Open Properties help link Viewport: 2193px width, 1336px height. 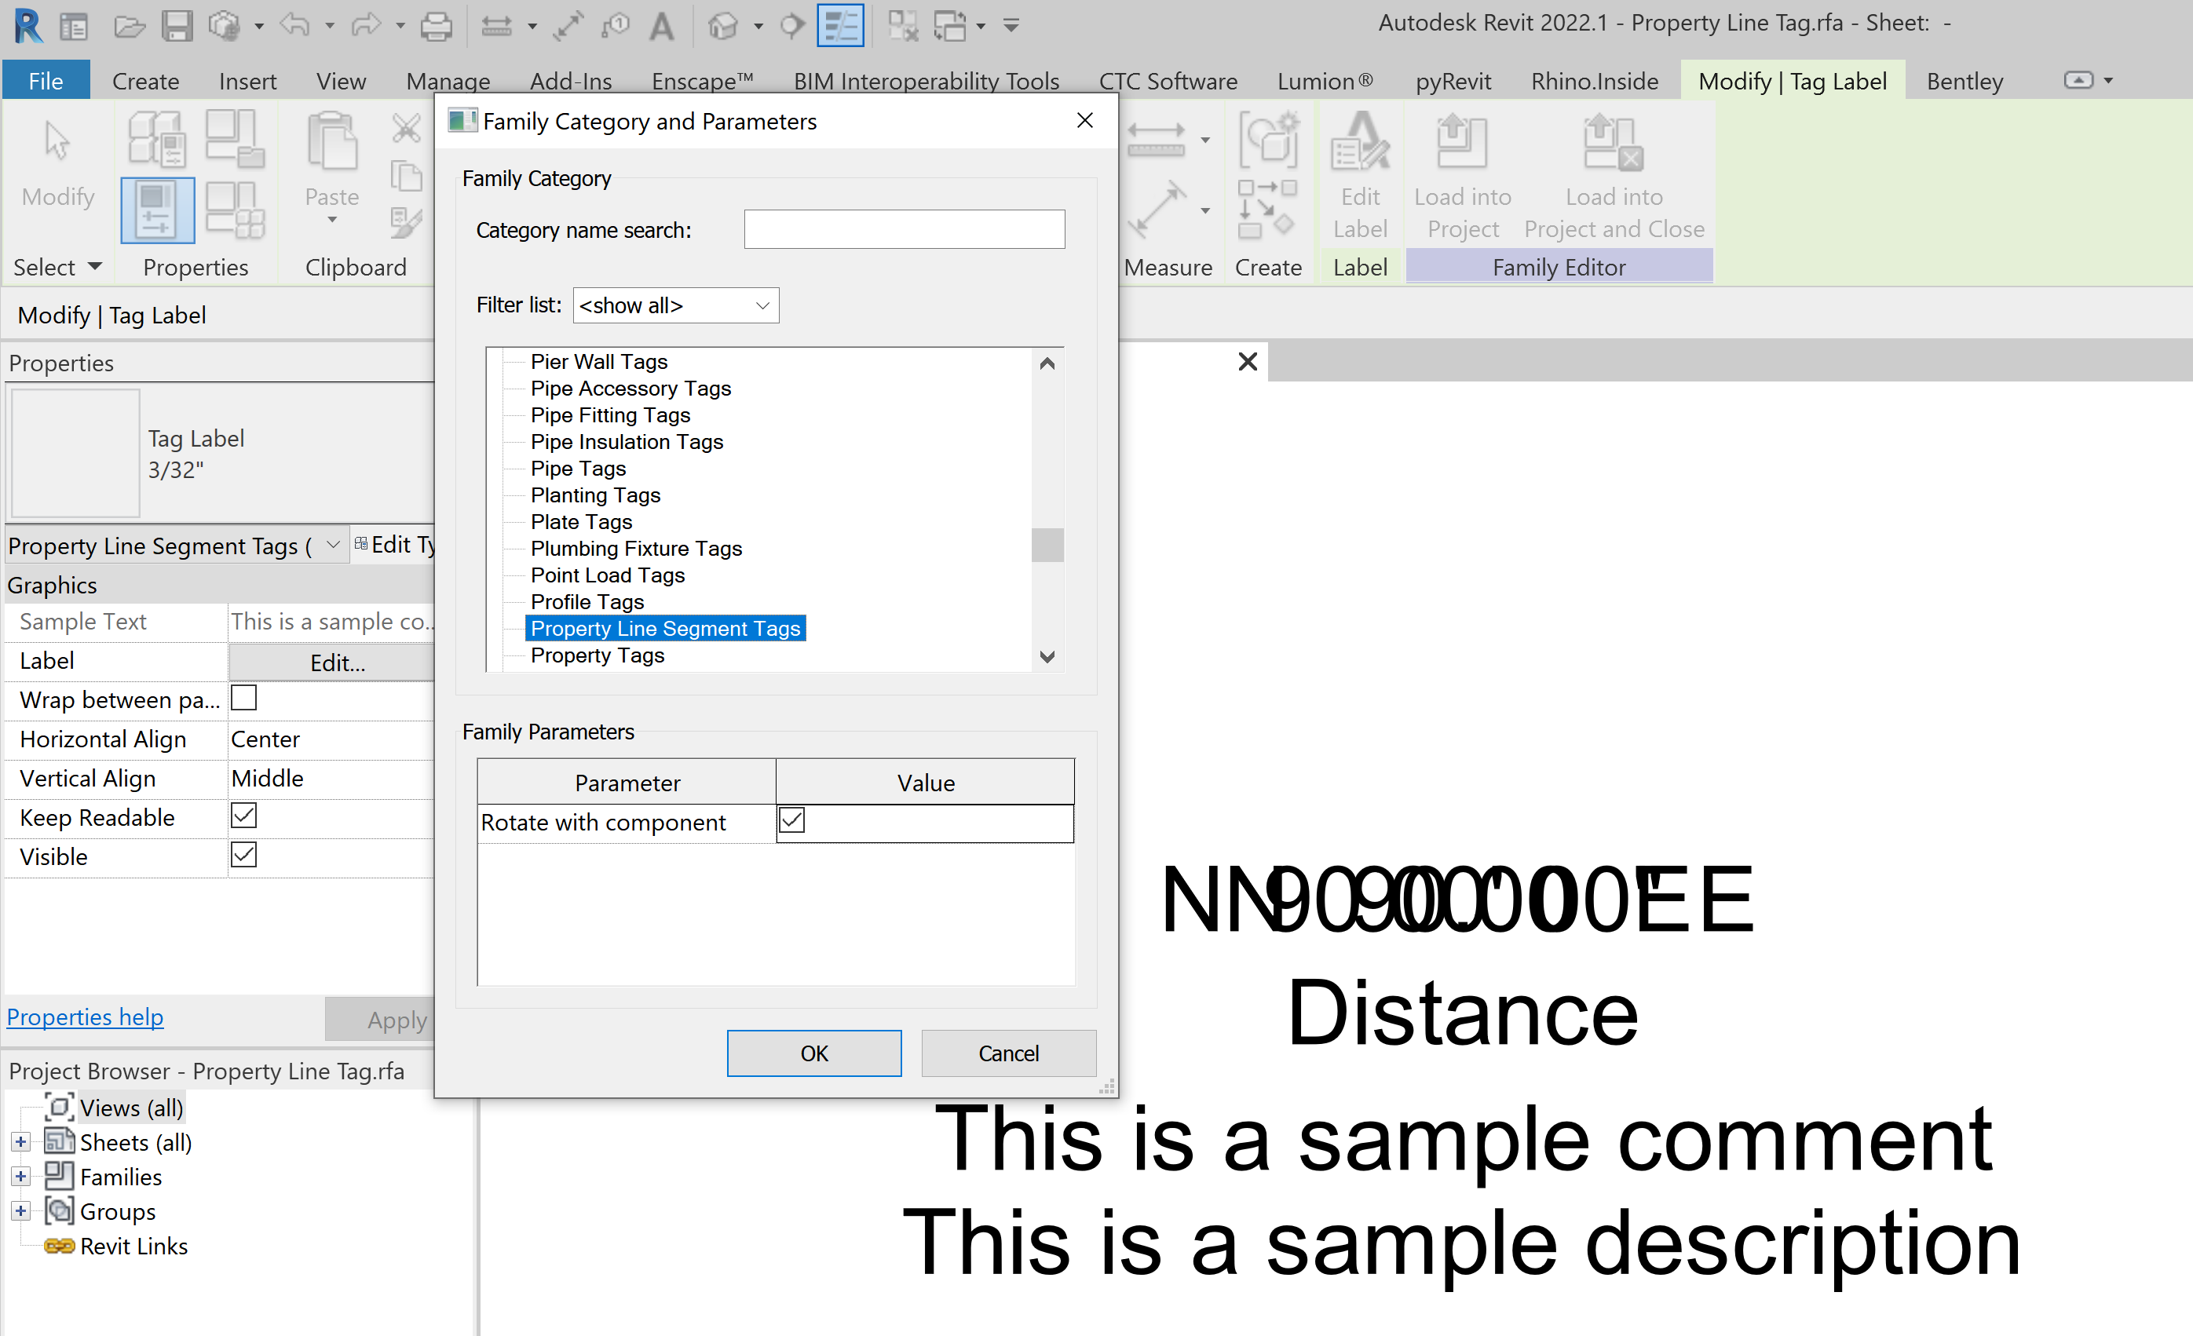85,1017
